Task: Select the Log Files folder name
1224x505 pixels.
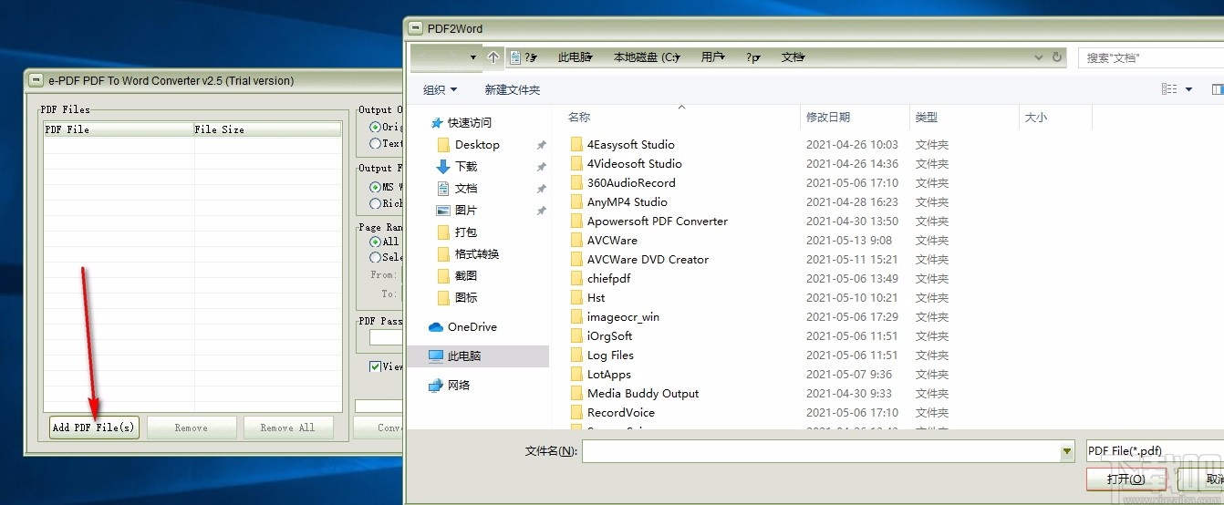Action: [610, 355]
